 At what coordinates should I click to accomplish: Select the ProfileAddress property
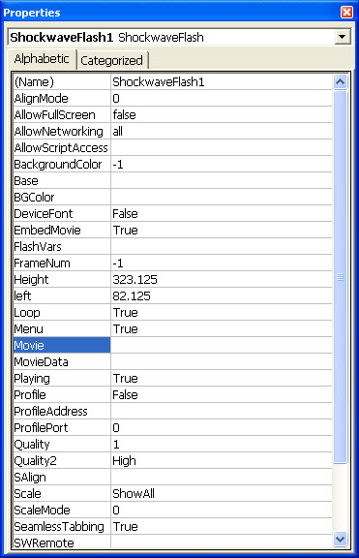(62, 411)
